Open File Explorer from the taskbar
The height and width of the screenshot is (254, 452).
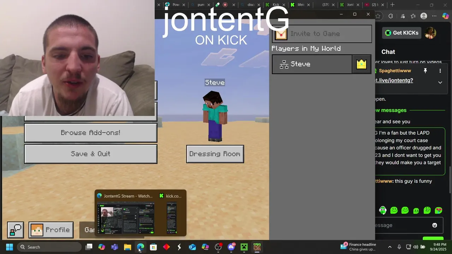point(127,247)
